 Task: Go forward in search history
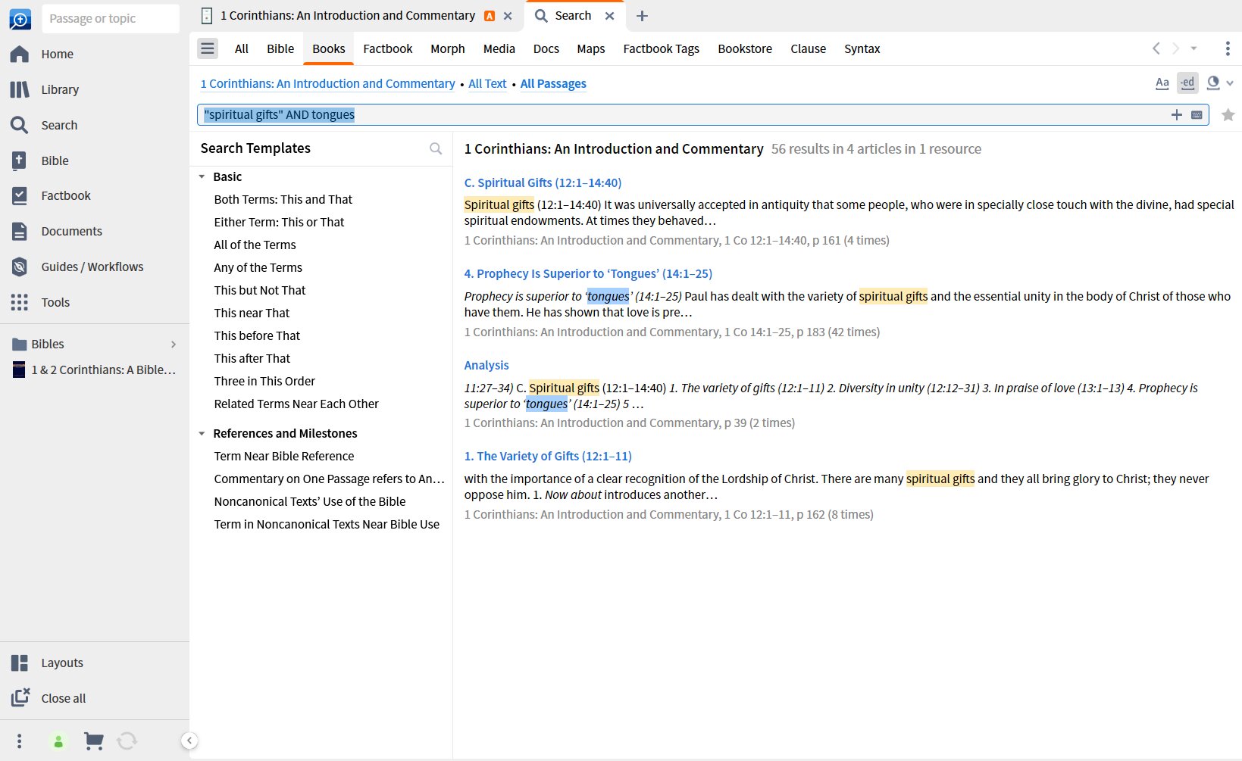pyautogui.click(x=1175, y=48)
